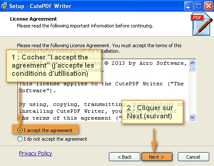The height and width of the screenshot is (166, 214).
Task: Click the license text scrollbar thumb
Action: (192, 69)
